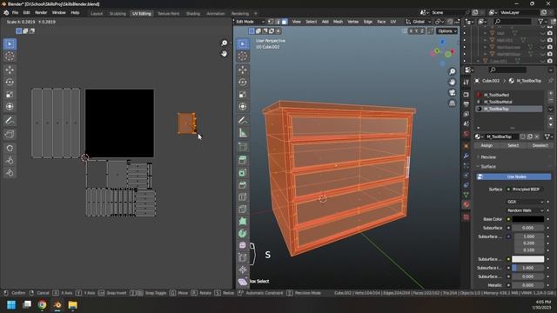Viewport: 557px width, 313px height.
Task: Open material browse dropdown beside M_ToolBoxTop name
Action: click(480, 137)
